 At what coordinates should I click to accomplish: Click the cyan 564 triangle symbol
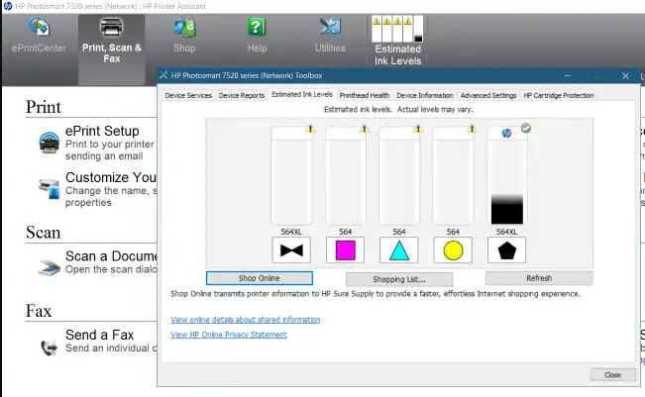(x=399, y=249)
